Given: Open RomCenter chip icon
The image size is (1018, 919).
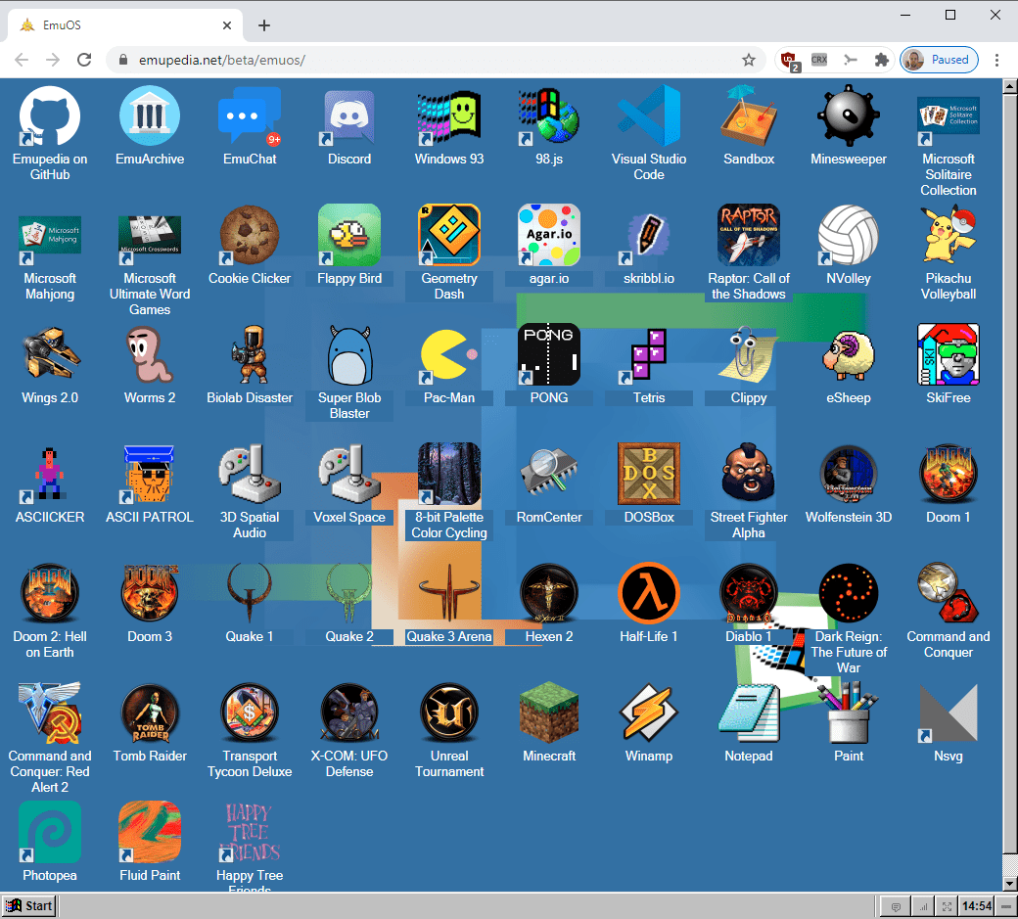Looking at the screenshot, I should 549,474.
